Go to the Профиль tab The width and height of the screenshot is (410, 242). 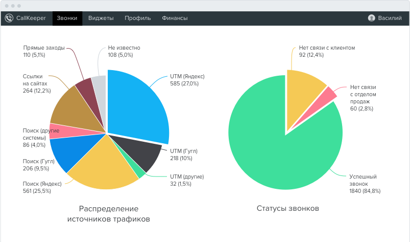(137, 18)
